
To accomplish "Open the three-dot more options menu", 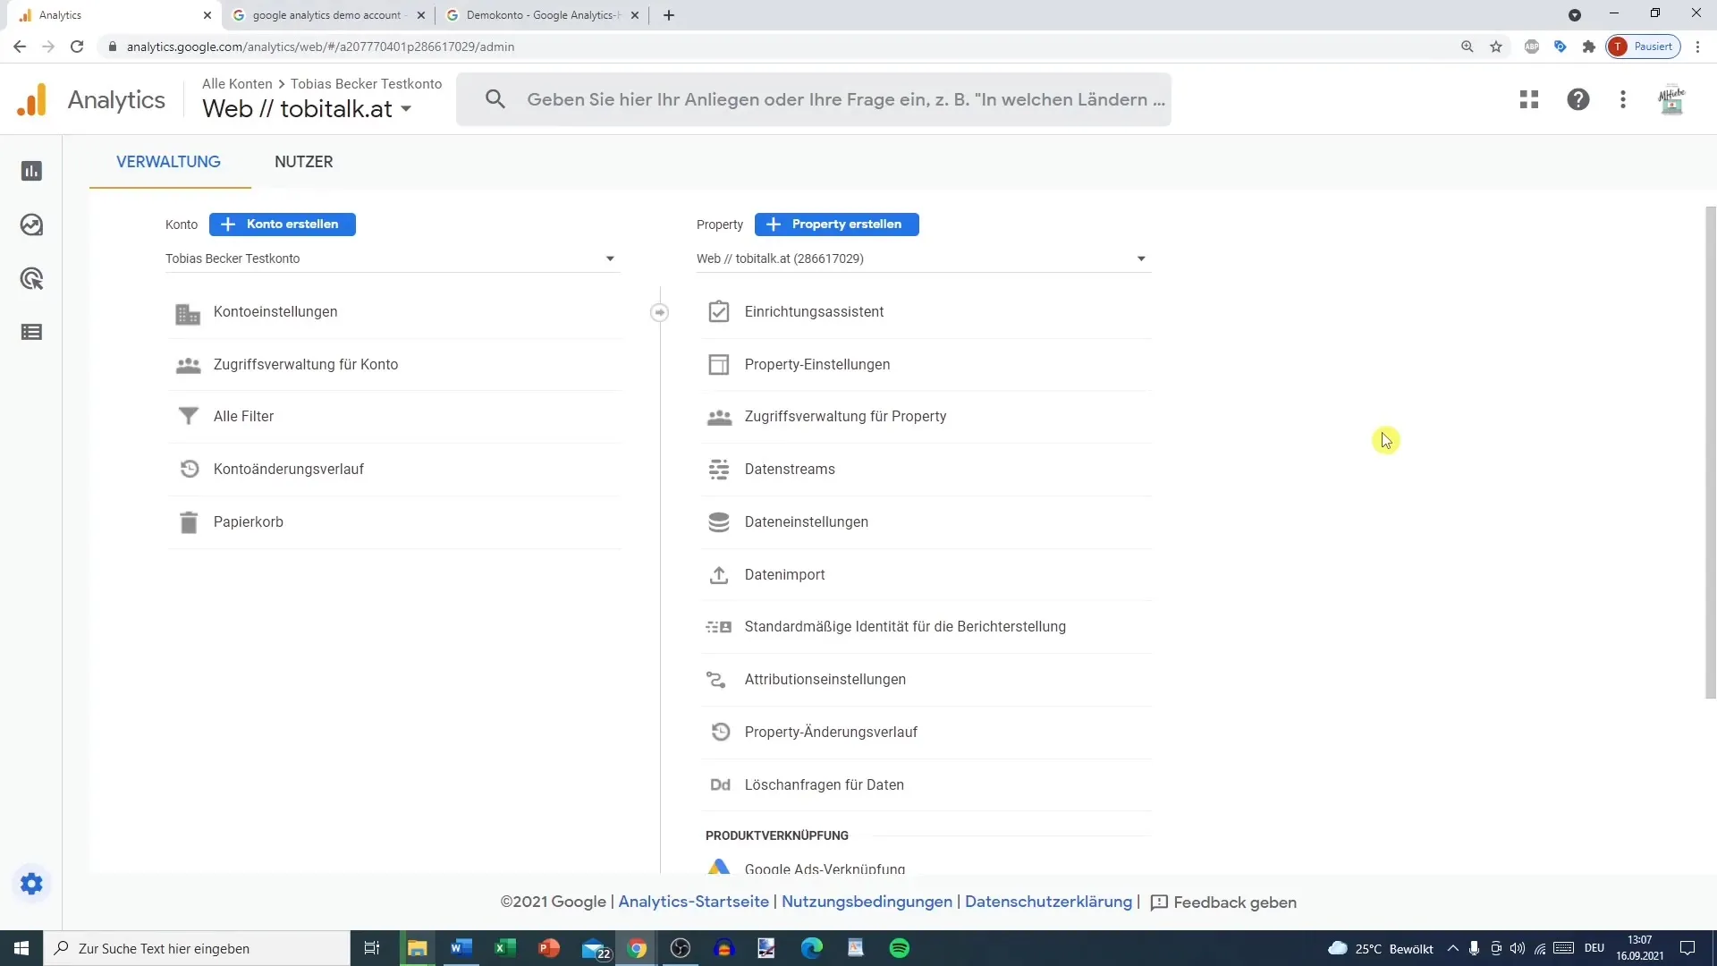I will click(1623, 99).
